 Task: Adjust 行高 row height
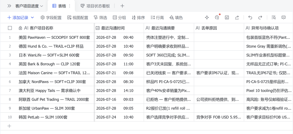[x=157, y=18]
